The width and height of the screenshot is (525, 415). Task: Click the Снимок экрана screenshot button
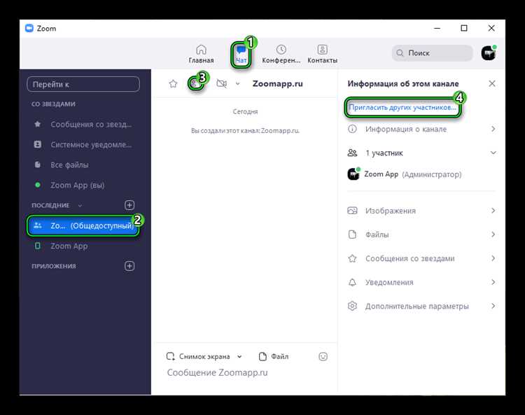point(198,356)
